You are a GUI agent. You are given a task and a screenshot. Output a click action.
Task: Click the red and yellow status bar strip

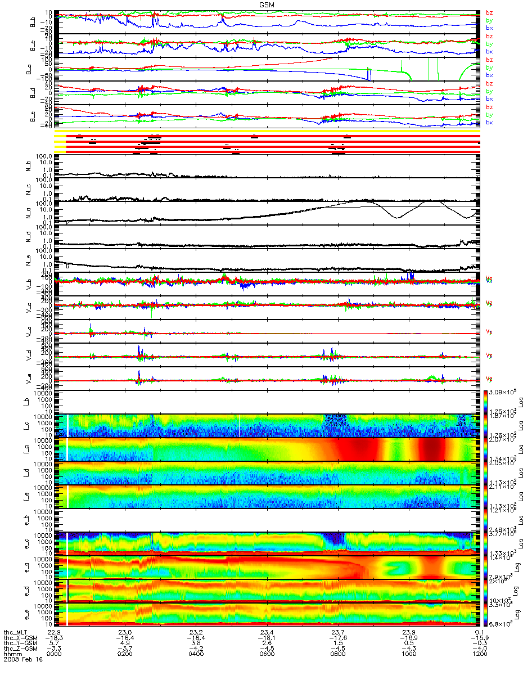tap(267, 141)
